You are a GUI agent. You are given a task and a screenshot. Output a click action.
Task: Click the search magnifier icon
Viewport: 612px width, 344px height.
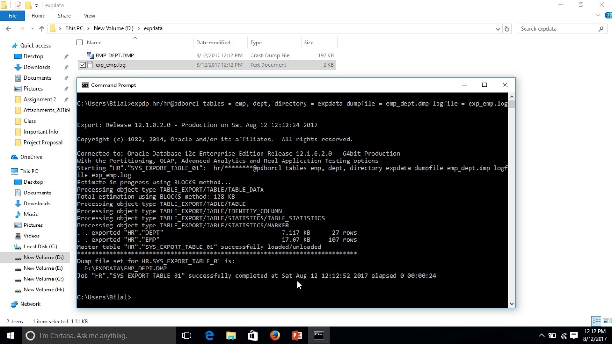601,29
